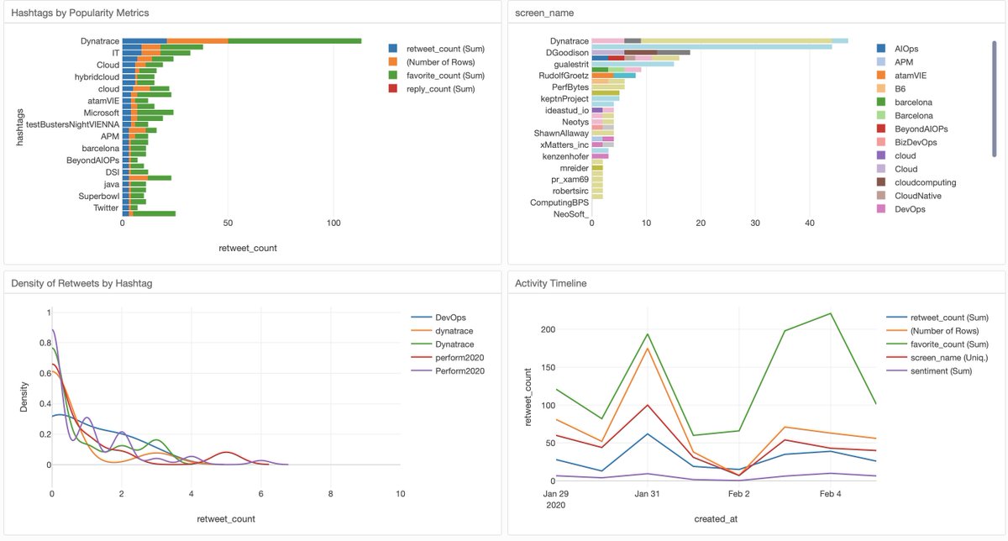Select ShawnAllaway screen name label
1008x541 pixels.
point(561,133)
